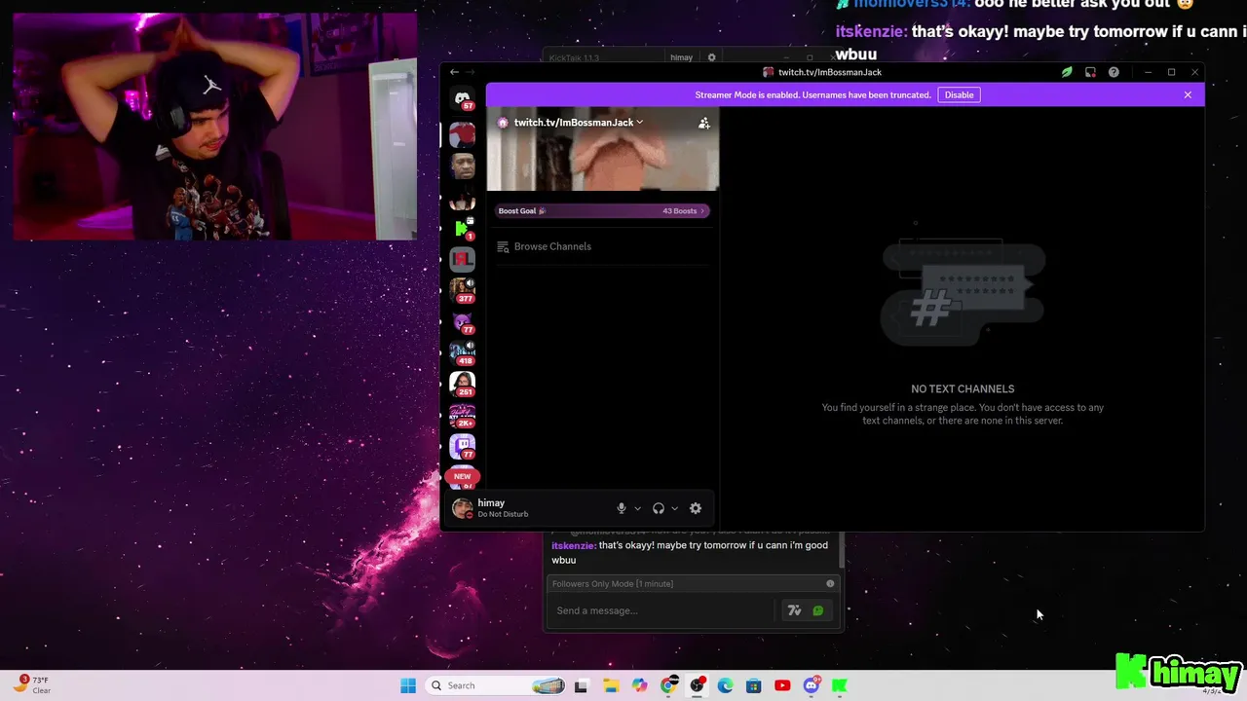Click Followers Only Mode info icon
Image resolution: width=1247 pixels, height=701 pixels.
[830, 583]
